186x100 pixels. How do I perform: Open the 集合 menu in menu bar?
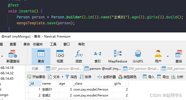(26, 44)
